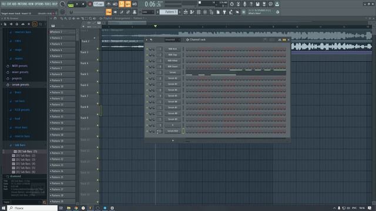This screenshot has height=211, width=376.
Task: Click the Track 5 header
Action: point(89,74)
